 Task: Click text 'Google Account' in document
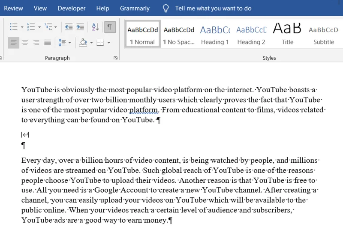[121, 190]
